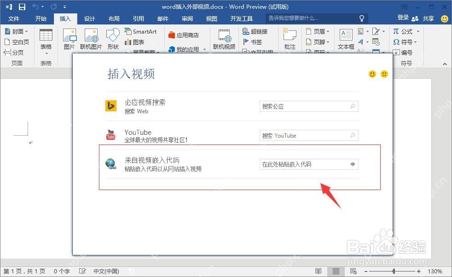Click the Undo arrow icon

click(x=35, y=6)
